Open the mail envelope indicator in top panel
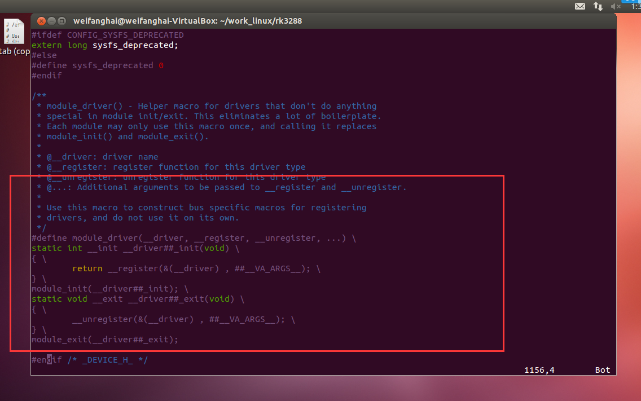Image resolution: width=641 pixels, height=401 pixels. [x=580, y=6]
